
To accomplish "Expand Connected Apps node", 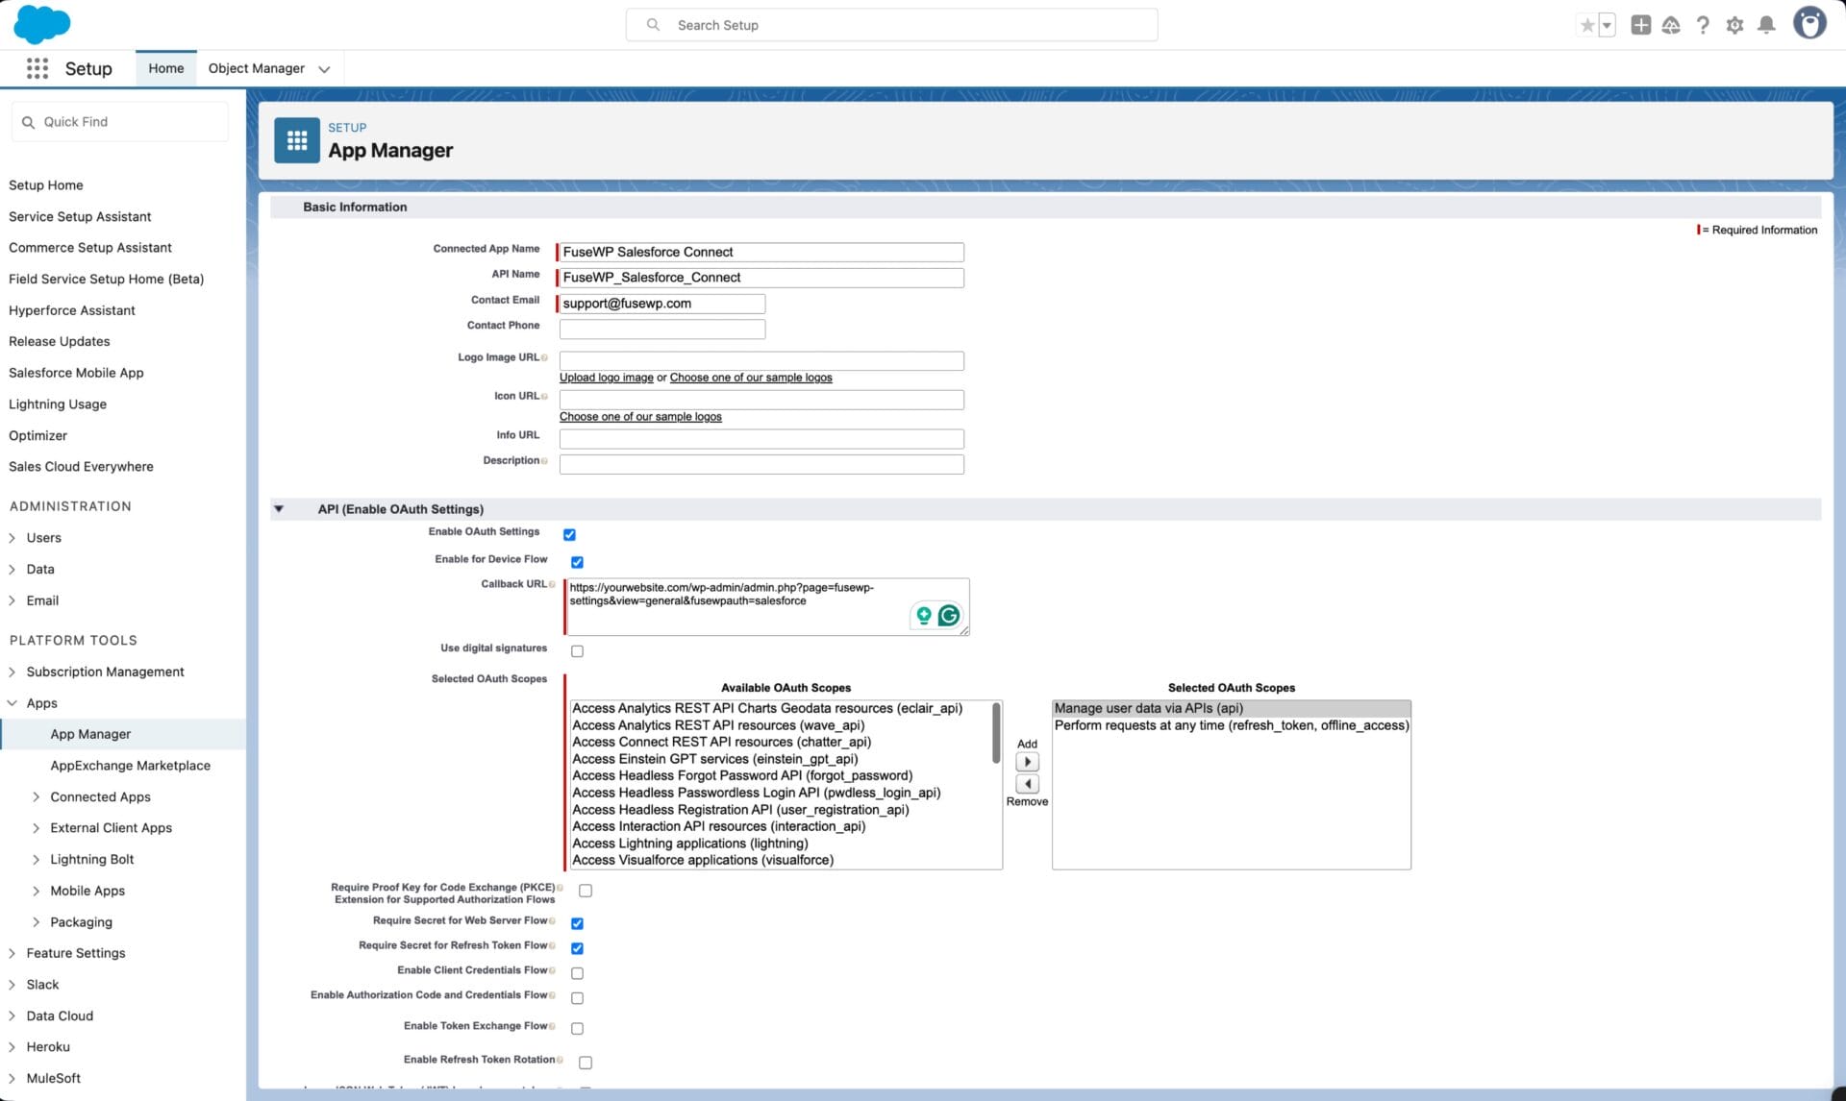I will tap(37, 797).
